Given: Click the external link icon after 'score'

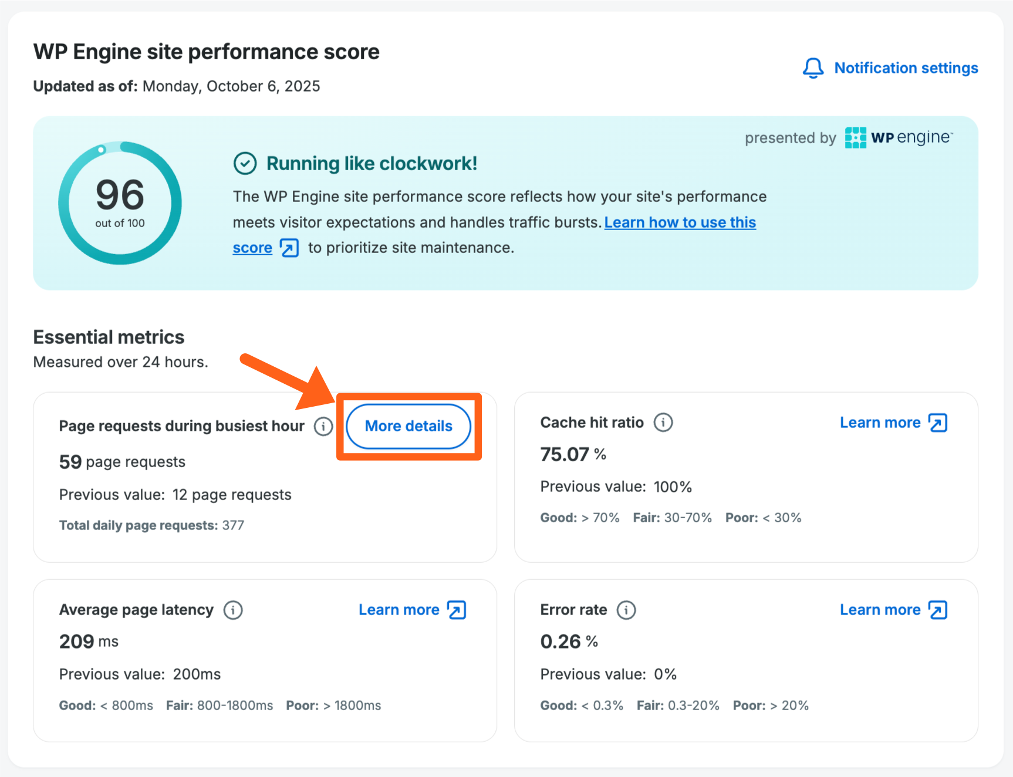Looking at the screenshot, I should [x=289, y=248].
